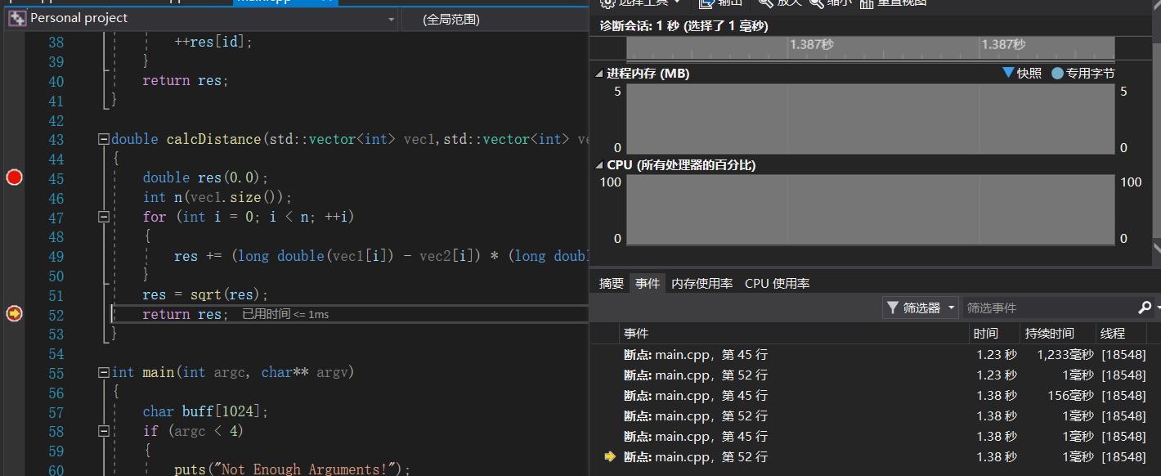Click the 已用时间 <= 1ms perf tip
This screenshot has height=476, width=1161.
pos(285,314)
